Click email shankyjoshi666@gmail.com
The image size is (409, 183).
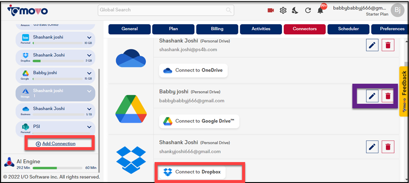[190, 151]
